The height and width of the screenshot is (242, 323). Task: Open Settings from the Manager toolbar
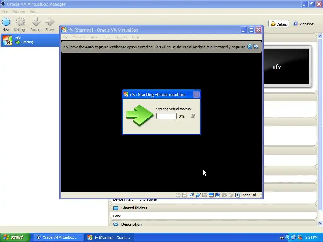[x=20, y=24]
